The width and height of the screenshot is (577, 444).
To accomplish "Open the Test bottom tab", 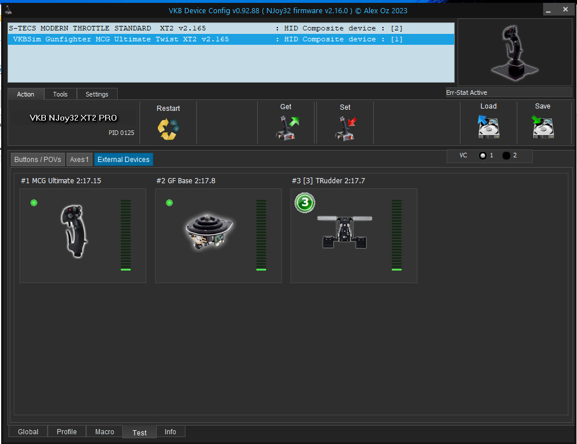I will click(x=140, y=432).
